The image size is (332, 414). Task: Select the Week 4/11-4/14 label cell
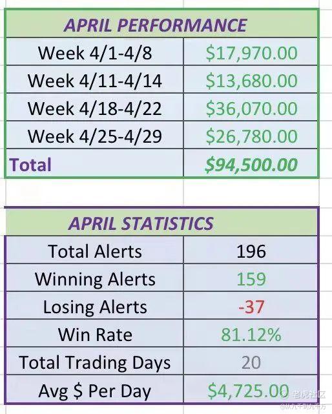[x=95, y=79]
